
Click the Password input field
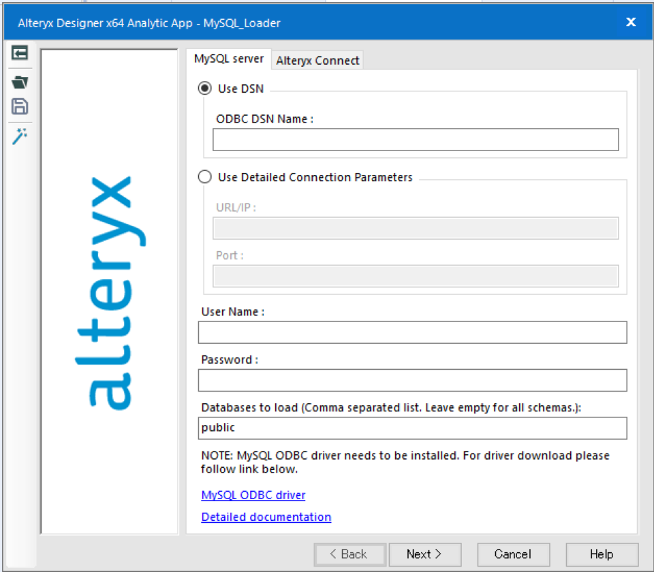pyautogui.click(x=413, y=380)
